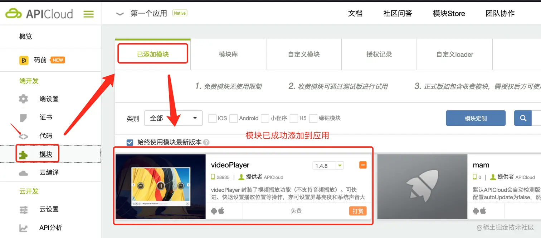Switch to the 已添加模块 tab

[x=153, y=54]
